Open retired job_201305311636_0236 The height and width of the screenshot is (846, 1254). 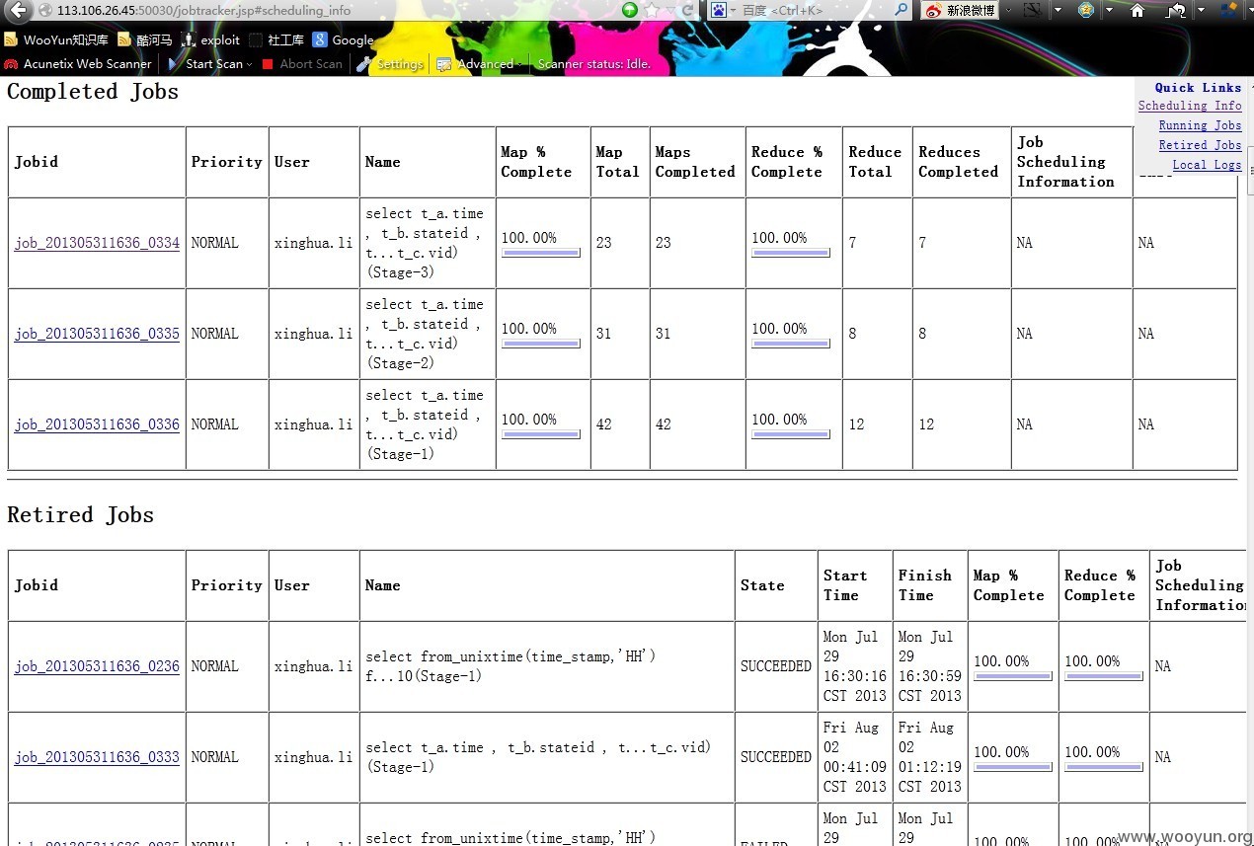(97, 666)
